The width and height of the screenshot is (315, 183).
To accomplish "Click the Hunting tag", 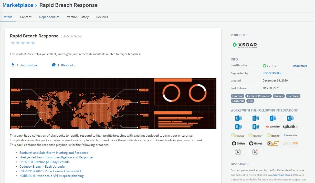I will point(237,96).
